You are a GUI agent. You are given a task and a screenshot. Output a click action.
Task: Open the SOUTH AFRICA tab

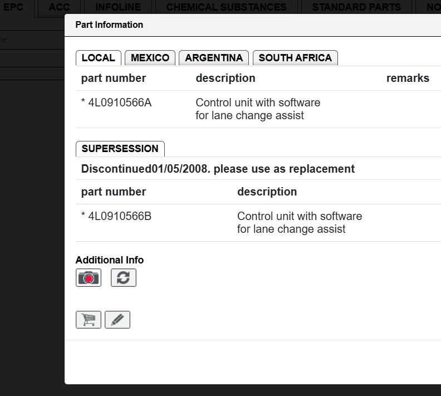[x=295, y=58]
